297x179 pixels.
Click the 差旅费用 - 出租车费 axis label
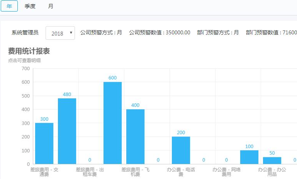tap(90, 172)
